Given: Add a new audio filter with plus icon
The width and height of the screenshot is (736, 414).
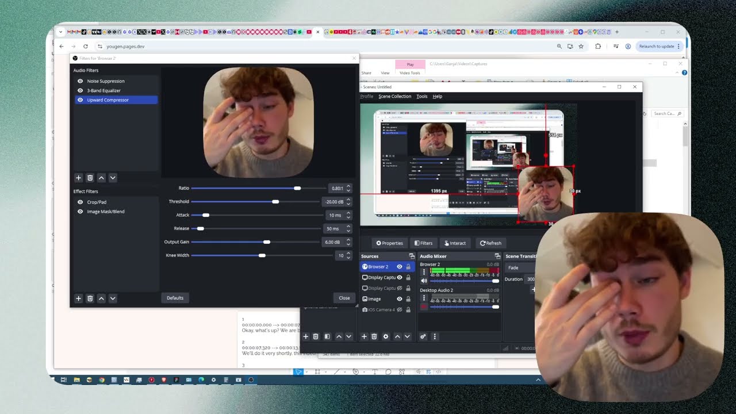Looking at the screenshot, I should 79,178.
